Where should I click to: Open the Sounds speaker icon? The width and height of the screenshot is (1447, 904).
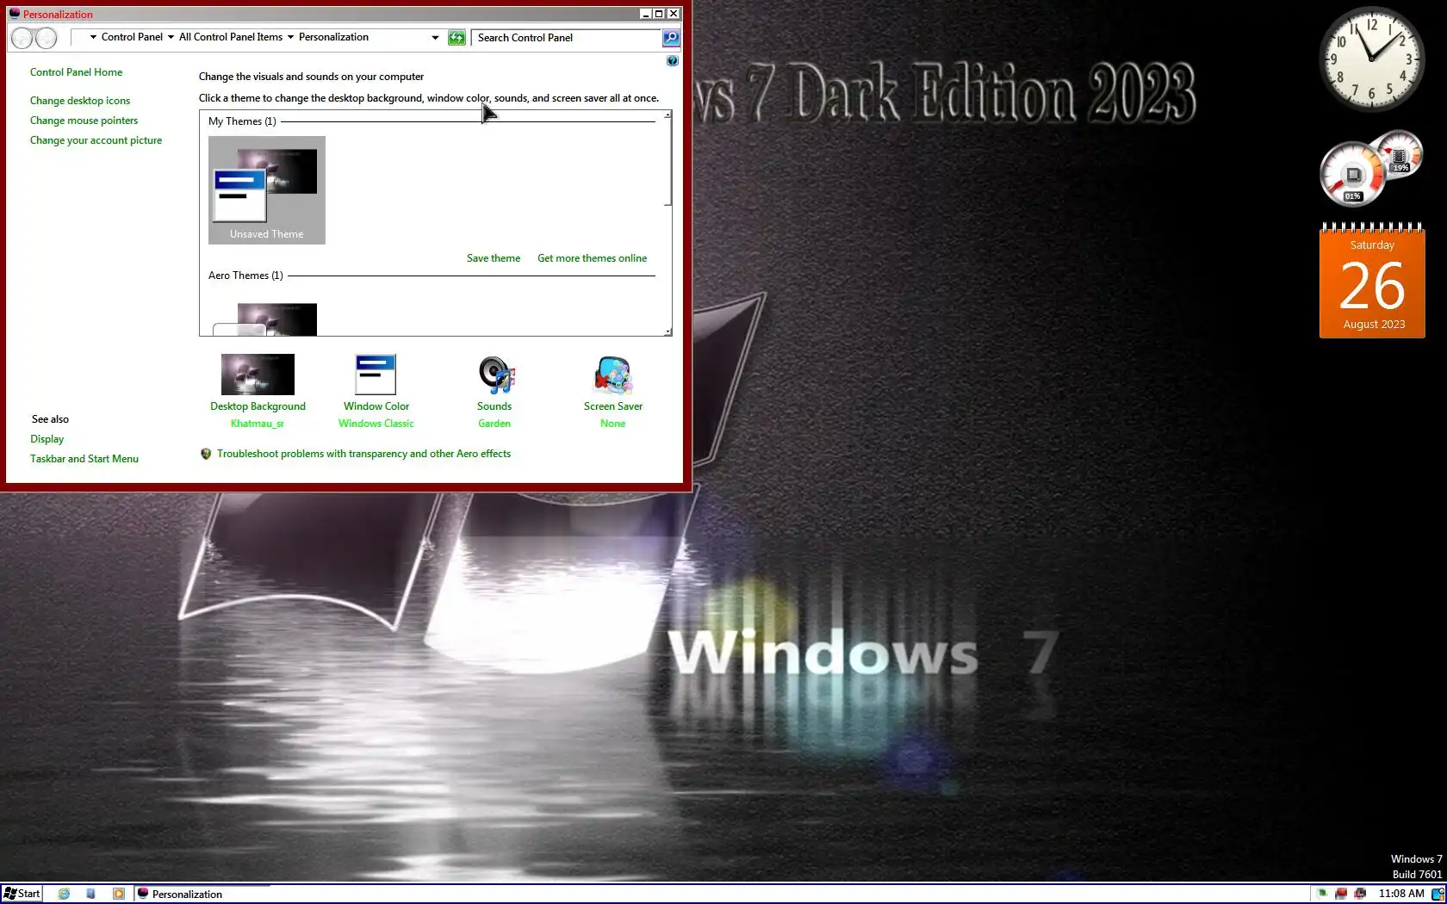pos(496,375)
